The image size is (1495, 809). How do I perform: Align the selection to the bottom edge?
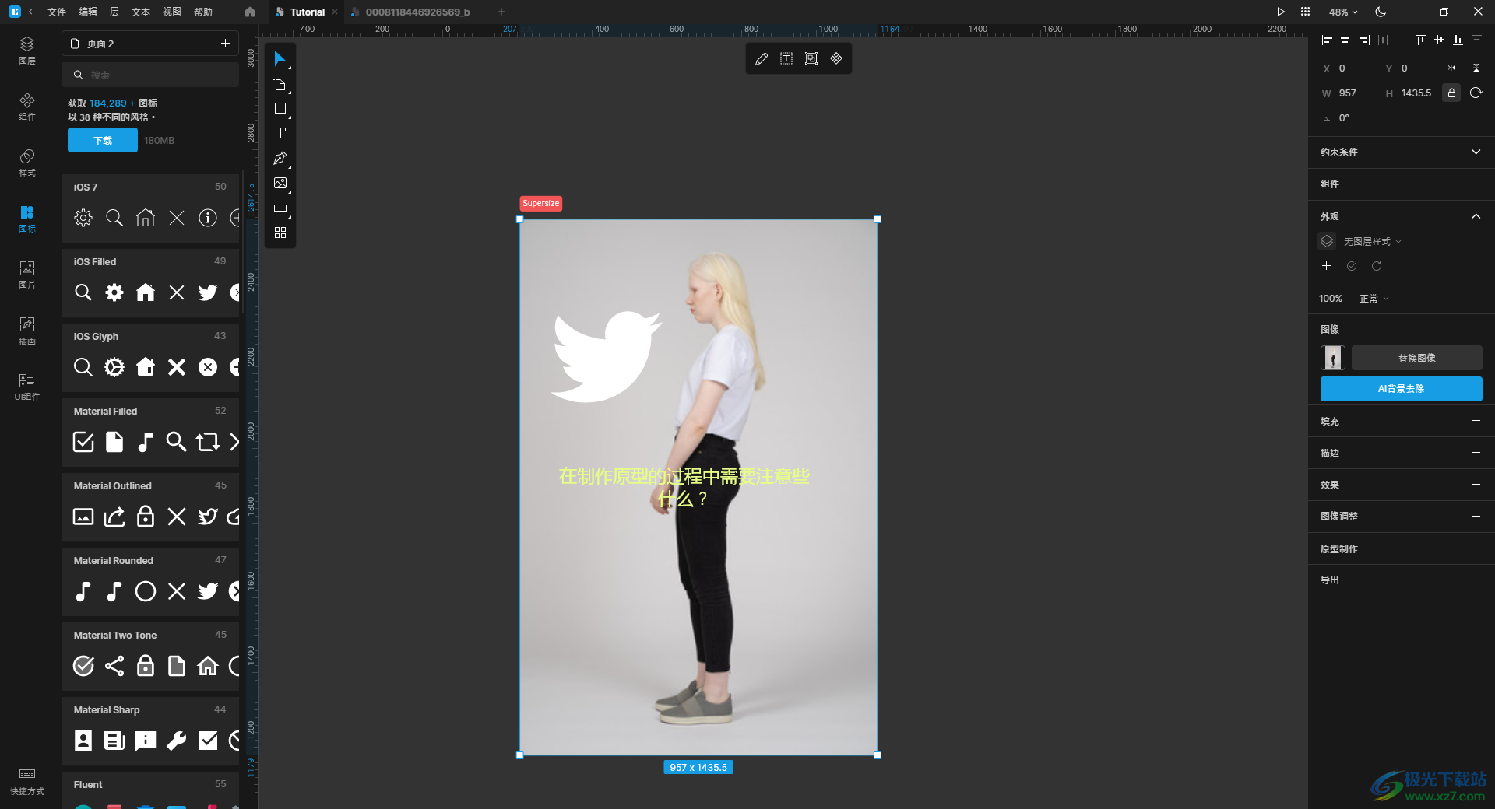1458,40
